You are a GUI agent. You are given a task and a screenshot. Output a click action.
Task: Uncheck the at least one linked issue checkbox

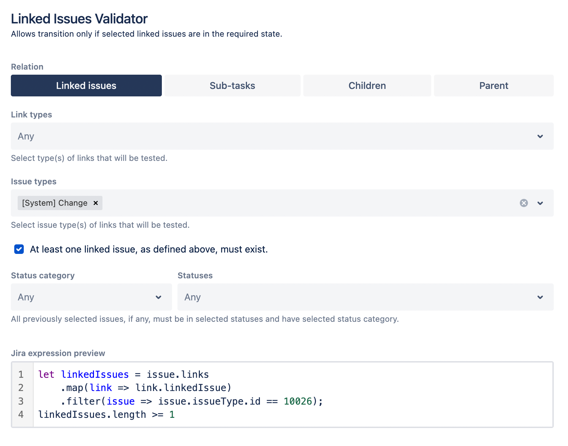pyautogui.click(x=19, y=249)
